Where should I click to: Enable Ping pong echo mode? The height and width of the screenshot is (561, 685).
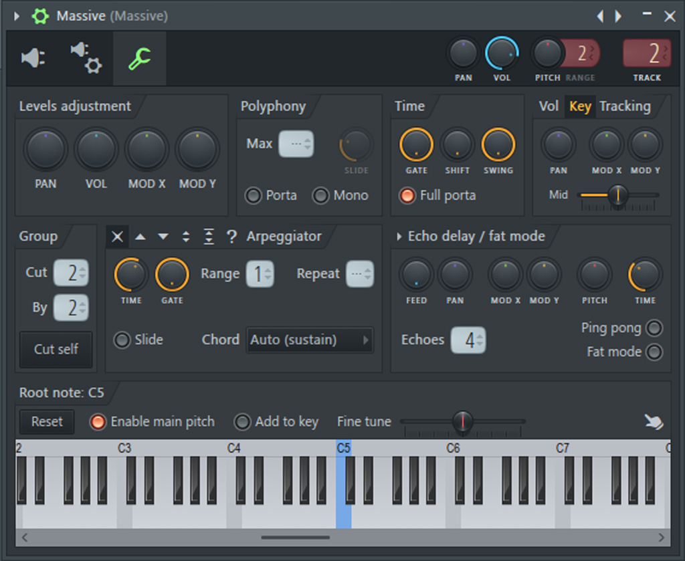(654, 328)
